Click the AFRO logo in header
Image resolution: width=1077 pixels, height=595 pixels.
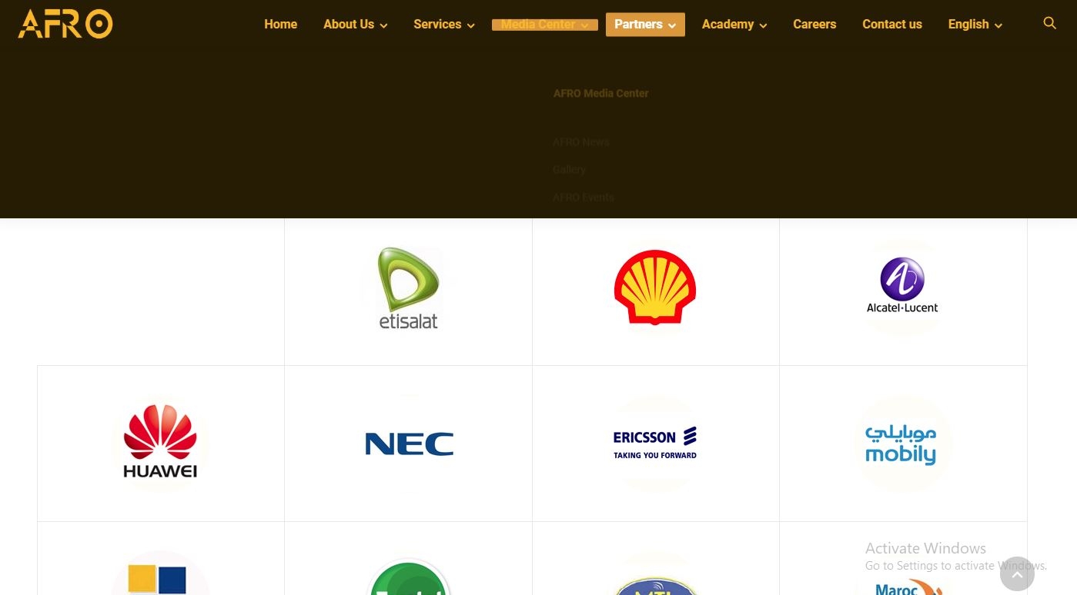coord(65,24)
